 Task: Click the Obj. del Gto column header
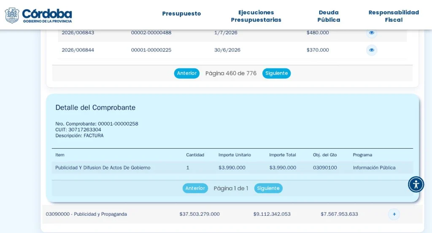point(325,155)
